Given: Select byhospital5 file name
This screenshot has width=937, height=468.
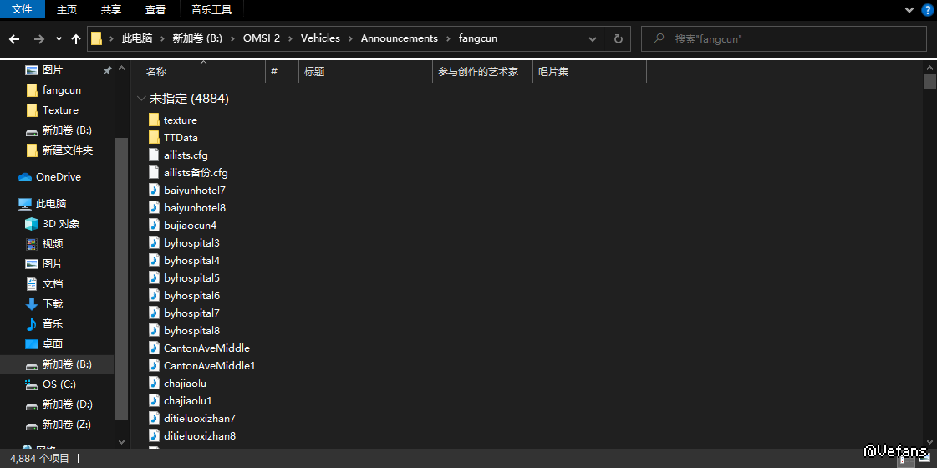Looking at the screenshot, I should click(x=191, y=278).
